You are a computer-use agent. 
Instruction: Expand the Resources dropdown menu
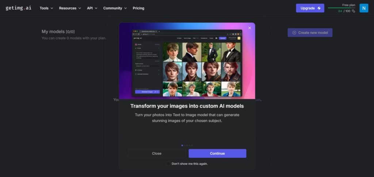[70, 8]
